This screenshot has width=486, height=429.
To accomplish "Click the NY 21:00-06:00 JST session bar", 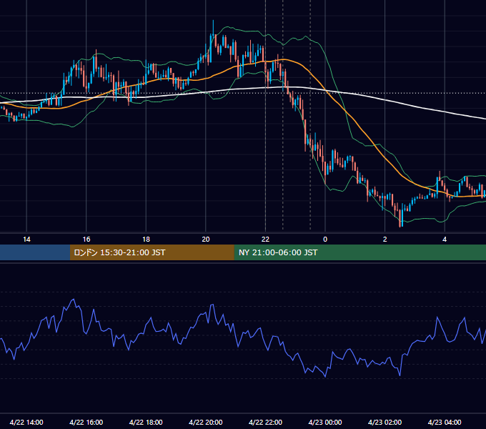I will coord(359,252).
